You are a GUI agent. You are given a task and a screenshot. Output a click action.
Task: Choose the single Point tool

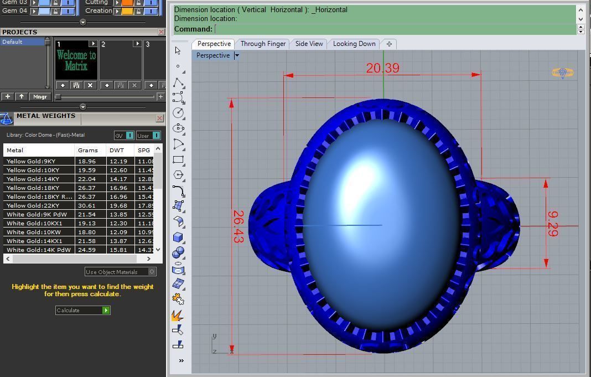(178, 66)
